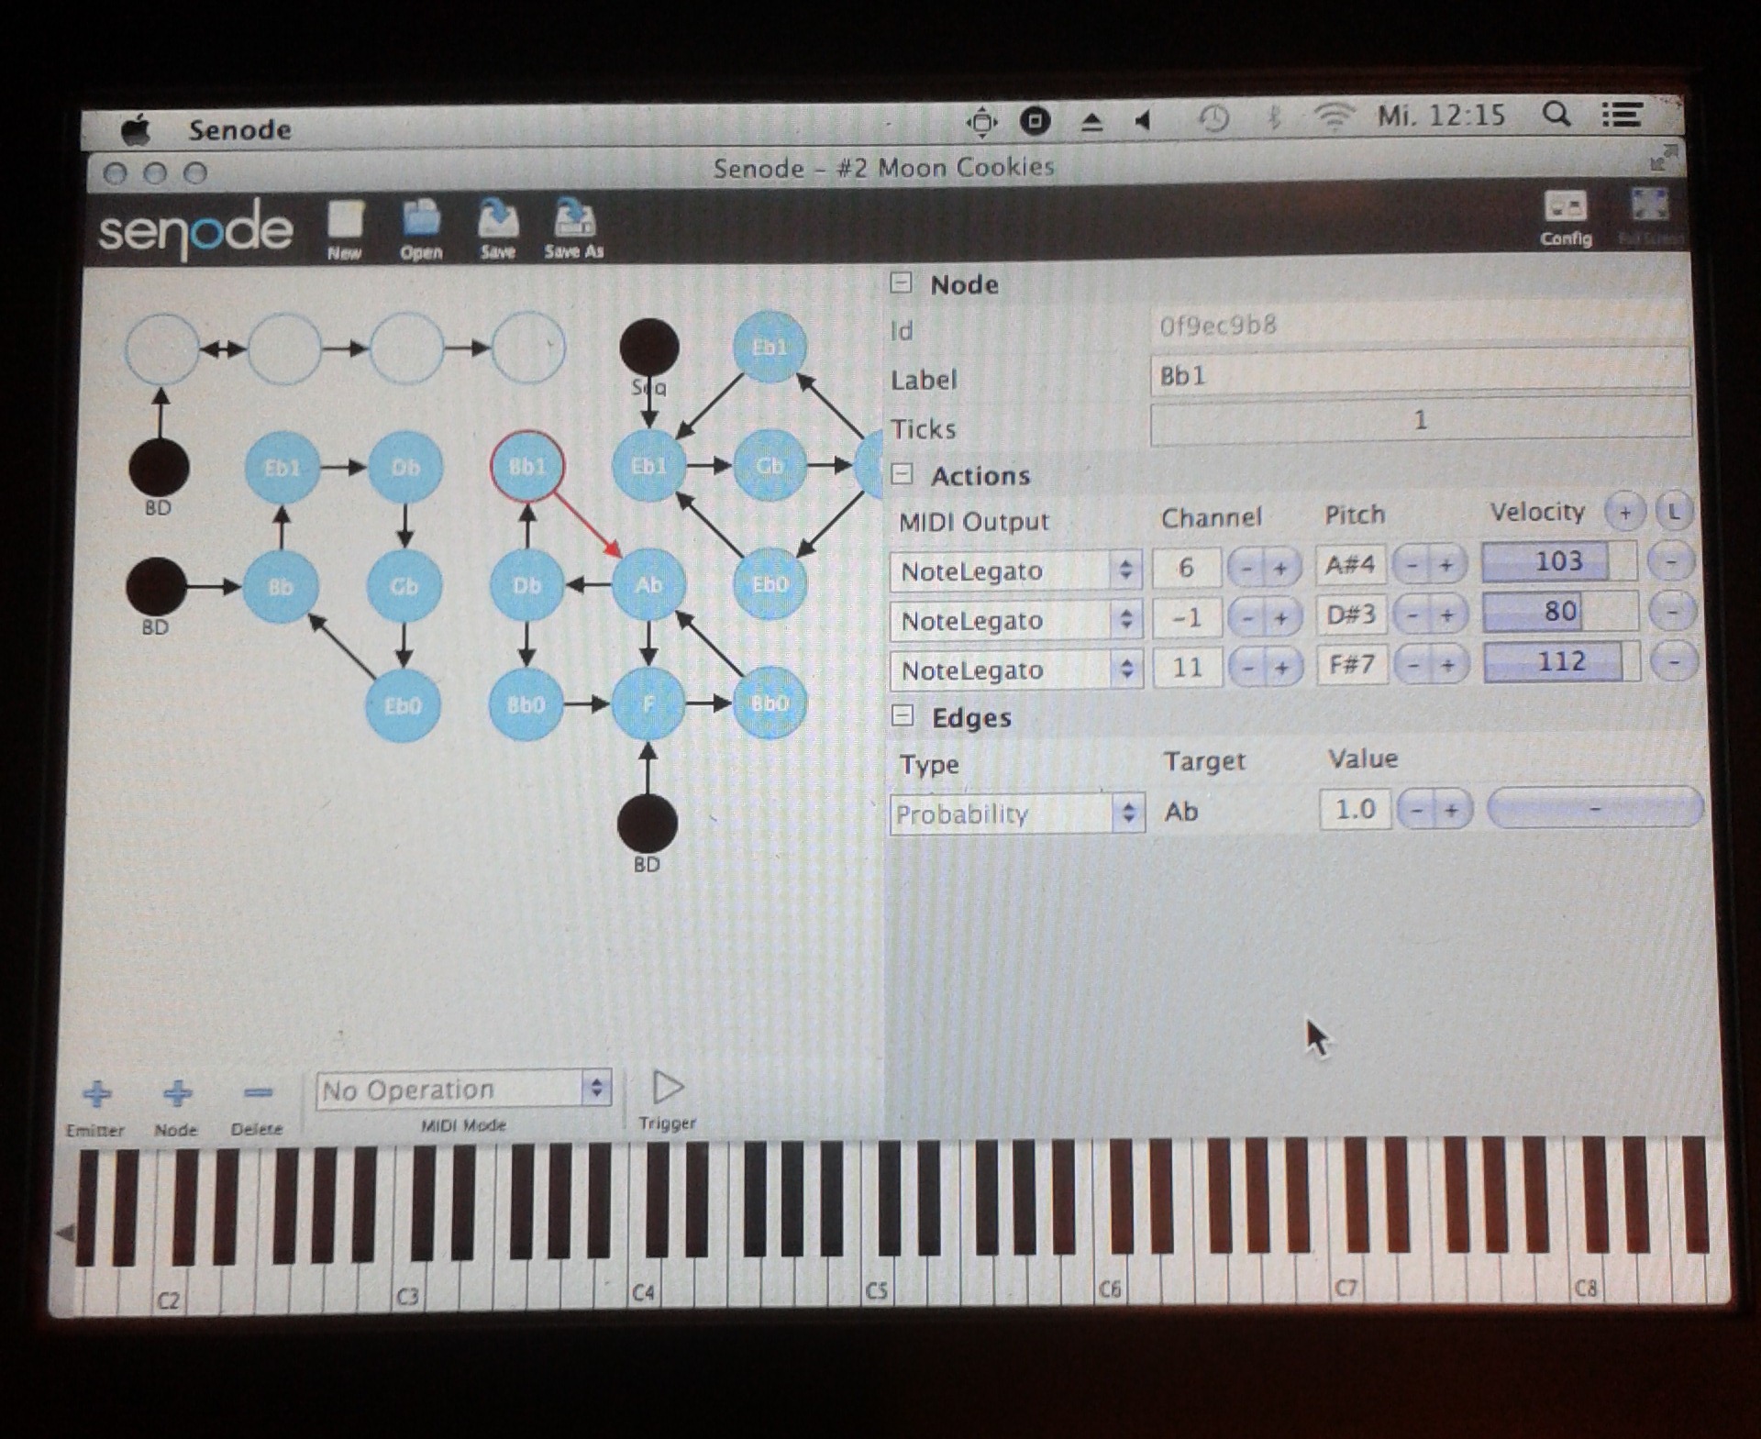Image resolution: width=1761 pixels, height=1439 pixels.
Task: Adjust the velocity 103 slider
Action: pyautogui.click(x=1558, y=561)
